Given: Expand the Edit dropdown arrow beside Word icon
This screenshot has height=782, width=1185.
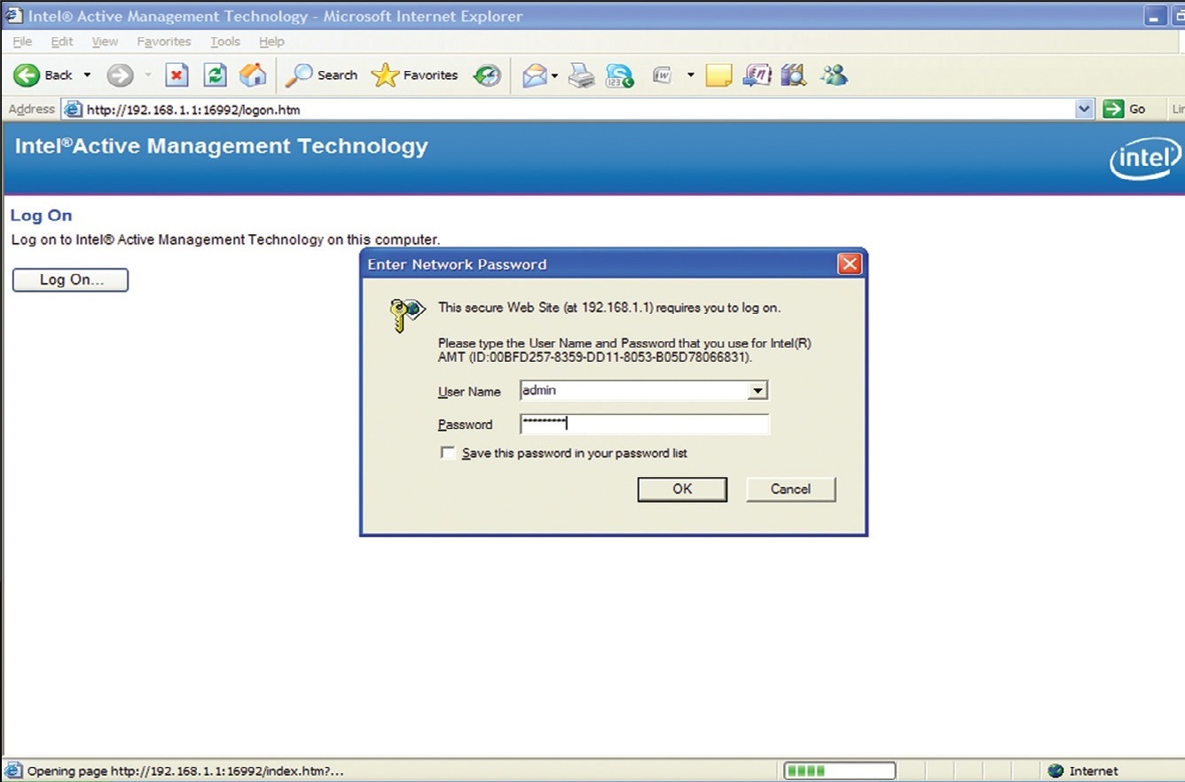Looking at the screenshot, I should (691, 76).
